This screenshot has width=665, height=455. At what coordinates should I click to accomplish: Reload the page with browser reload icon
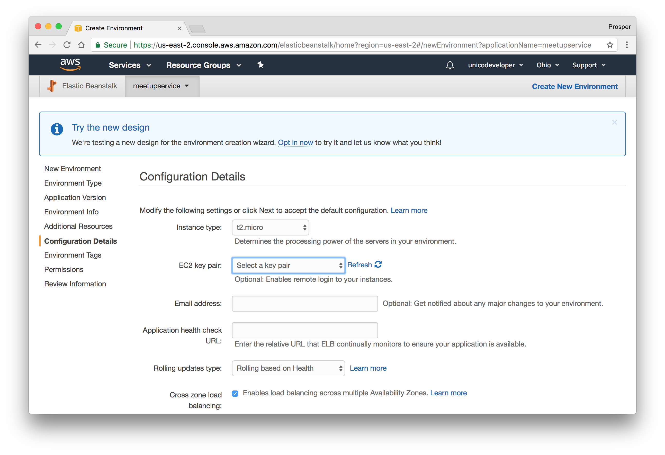point(67,45)
